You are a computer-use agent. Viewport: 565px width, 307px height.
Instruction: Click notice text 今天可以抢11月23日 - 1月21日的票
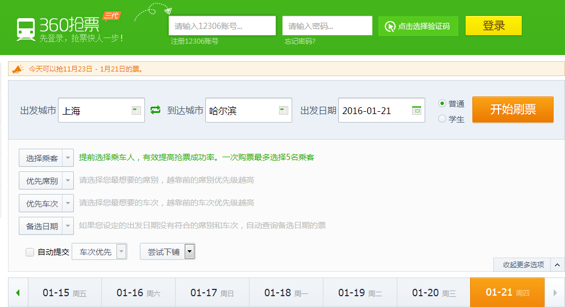click(x=86, y=69)
